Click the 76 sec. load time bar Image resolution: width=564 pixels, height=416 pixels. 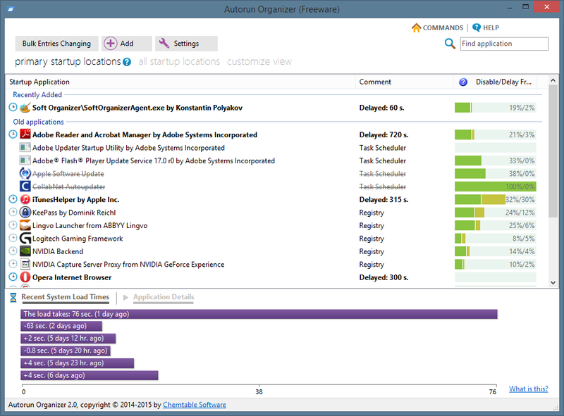pos(259,314)
